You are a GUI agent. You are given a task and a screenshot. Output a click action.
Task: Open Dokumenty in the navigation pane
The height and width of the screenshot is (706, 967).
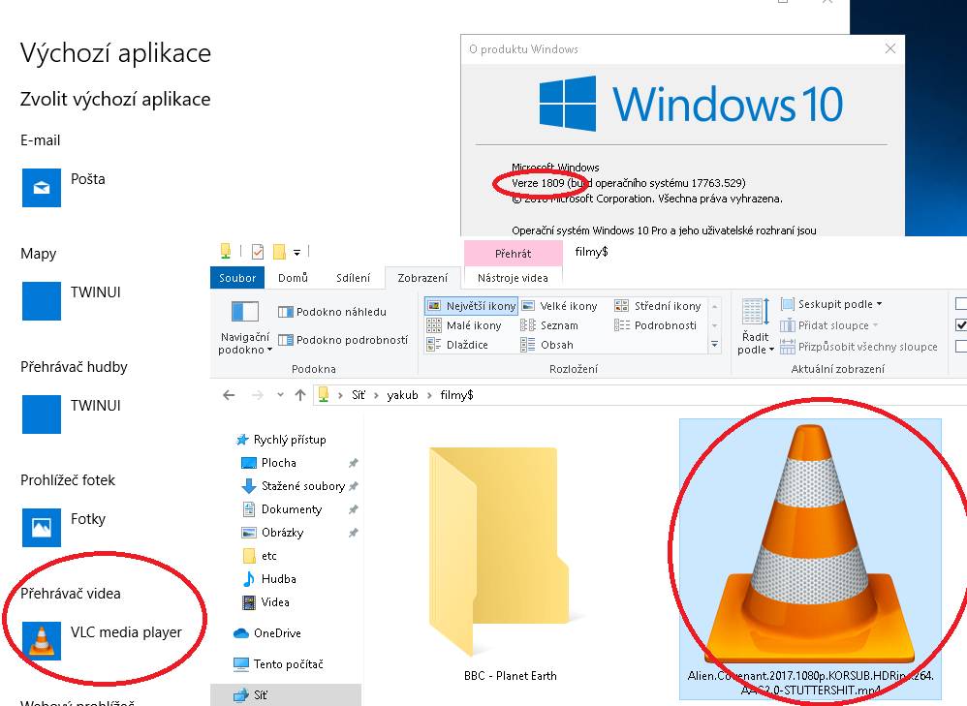pyautogui.click(x=282, y=509)
